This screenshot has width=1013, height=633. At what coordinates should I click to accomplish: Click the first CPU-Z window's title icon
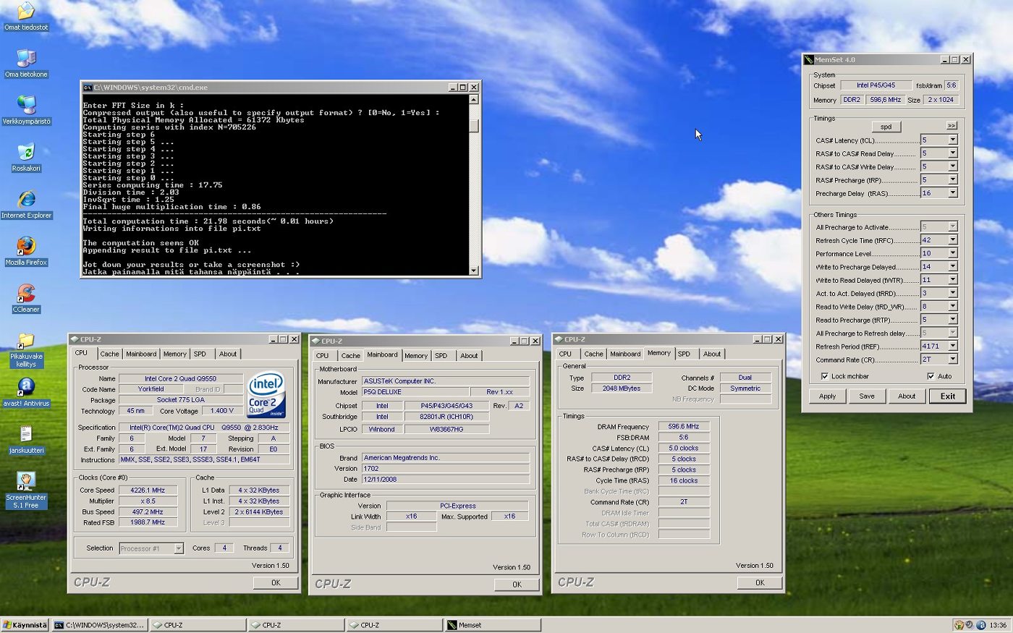[x=75, y=339]
